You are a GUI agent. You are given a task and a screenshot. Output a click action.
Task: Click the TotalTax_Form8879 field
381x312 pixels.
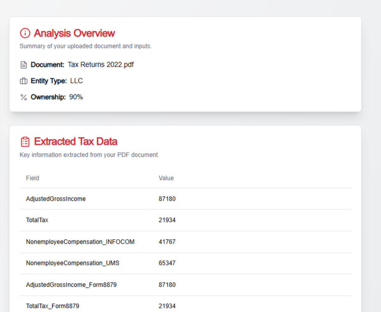coord(52,306)
